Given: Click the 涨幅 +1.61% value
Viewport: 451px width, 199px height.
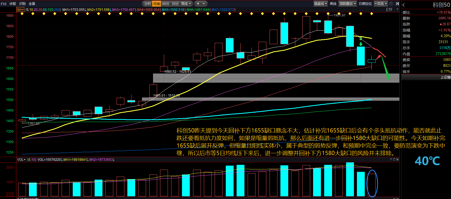Looking at the screenshot, I should pyautogui.click(x=445, y=30).
